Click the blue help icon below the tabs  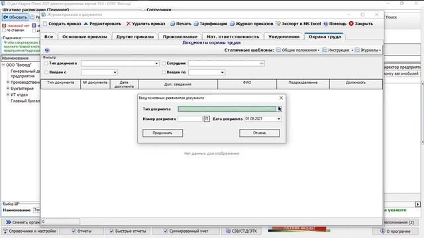(47, 50)
